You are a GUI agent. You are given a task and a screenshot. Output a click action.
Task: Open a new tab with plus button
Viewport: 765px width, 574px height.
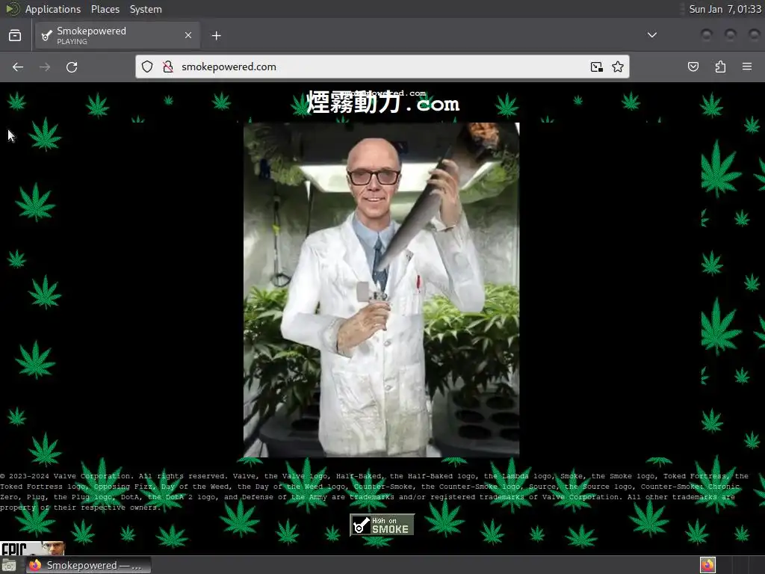tap(216, 36)
